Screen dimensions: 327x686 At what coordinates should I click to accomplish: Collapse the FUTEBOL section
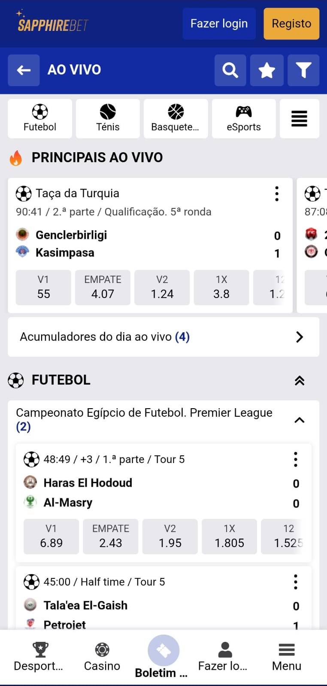(x=300, y=380)
